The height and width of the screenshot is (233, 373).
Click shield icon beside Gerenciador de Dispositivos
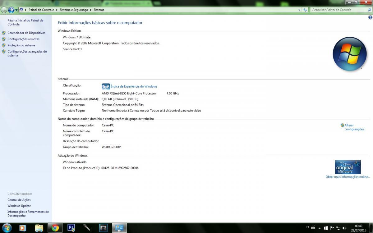[x=4, y=33]
